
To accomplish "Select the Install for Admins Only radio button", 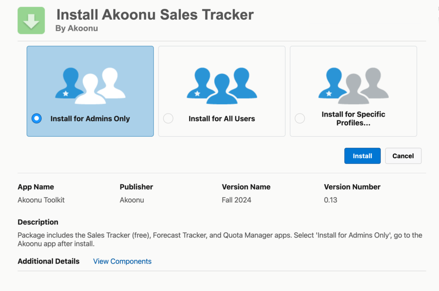I will (x=36, y=118).
